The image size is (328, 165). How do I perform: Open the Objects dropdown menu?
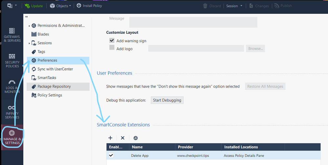(x=60, y=6)
